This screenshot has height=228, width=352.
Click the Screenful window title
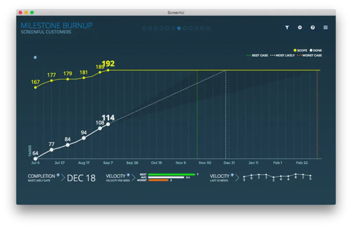click(x=176, y=12)
